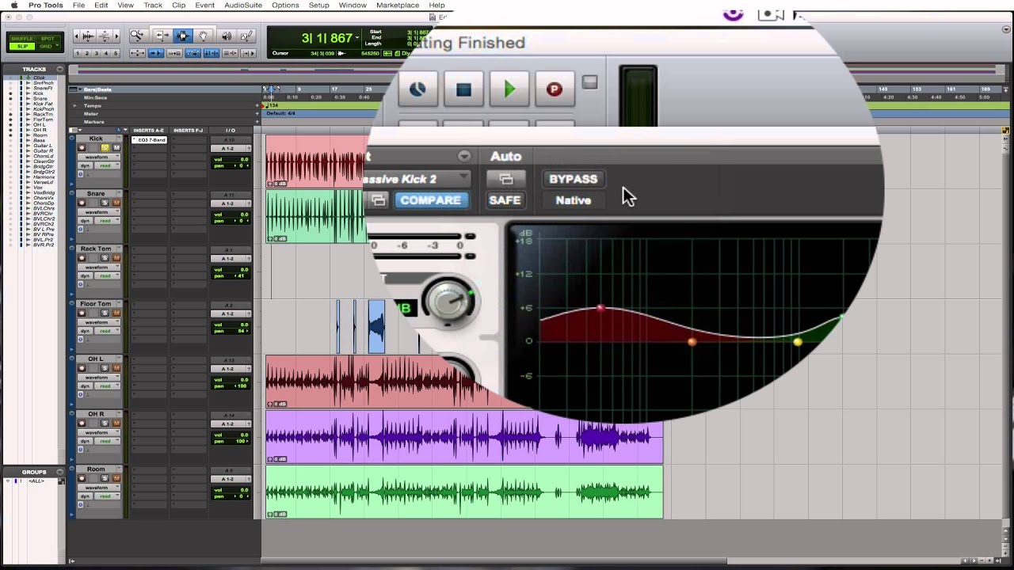This screenshot has height=570, width=1014.
Task: Add a tempo change with plus icon
Action: pyautogui.click(x=257, y=105)
